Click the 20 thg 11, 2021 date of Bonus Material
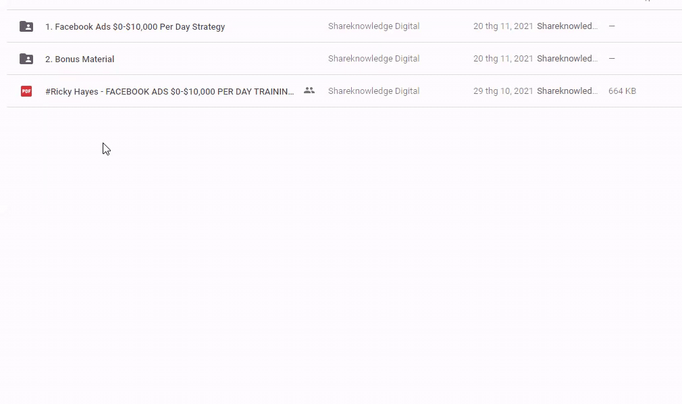The height and width of the screenshot is (404, 682). [x=503, y=59]
